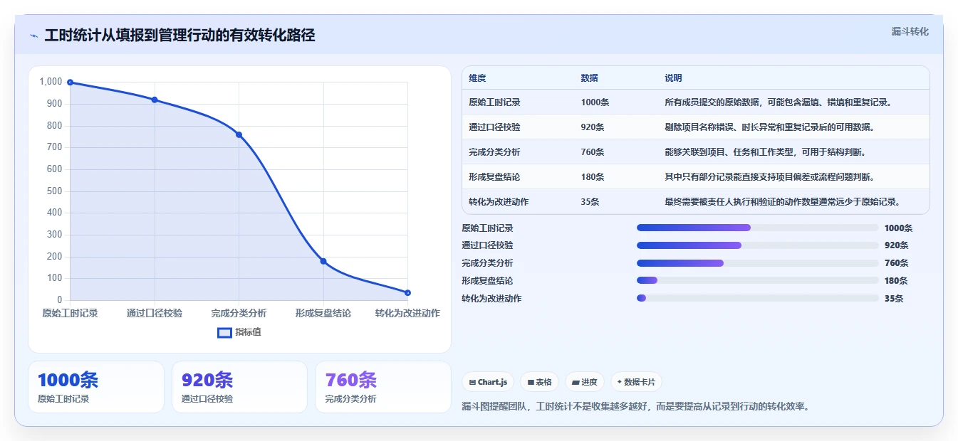Click y-axis value 500

55,191
